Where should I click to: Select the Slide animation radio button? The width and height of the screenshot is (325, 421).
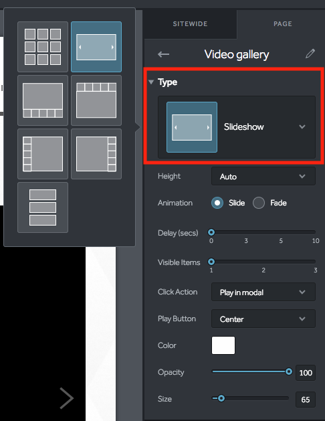[217, 203]
